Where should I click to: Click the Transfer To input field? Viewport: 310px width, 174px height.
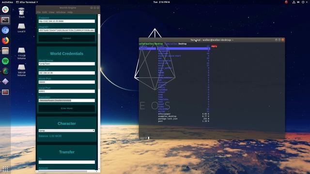(67, 162)
